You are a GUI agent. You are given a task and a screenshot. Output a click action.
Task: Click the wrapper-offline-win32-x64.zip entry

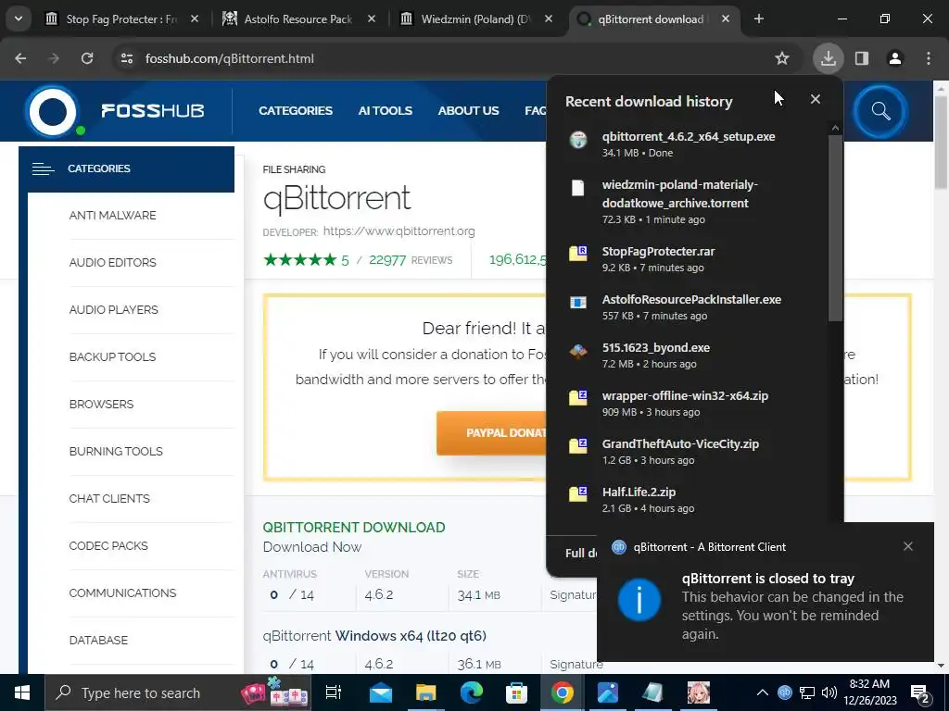click(687, 404)
